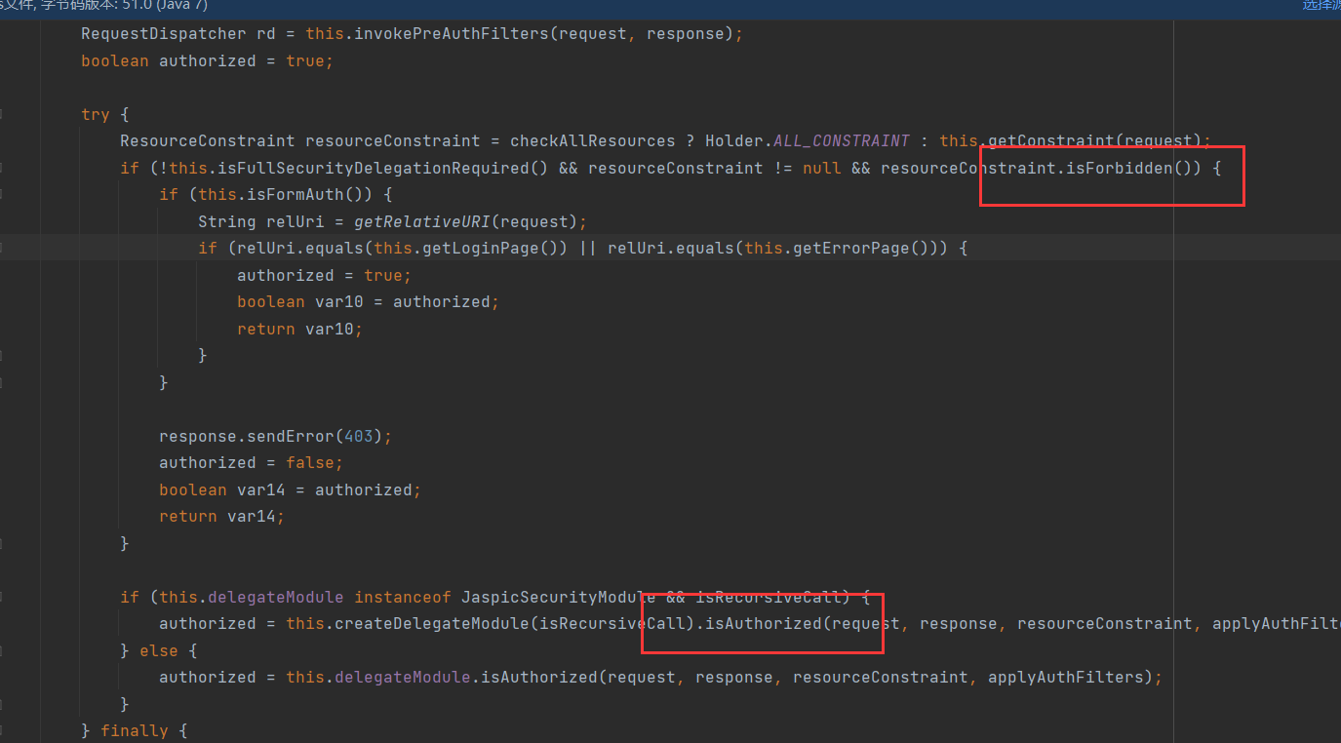This screenshot has height=743, width=1341.
Task: Click the finally keyword
Action: click(135, 730)
